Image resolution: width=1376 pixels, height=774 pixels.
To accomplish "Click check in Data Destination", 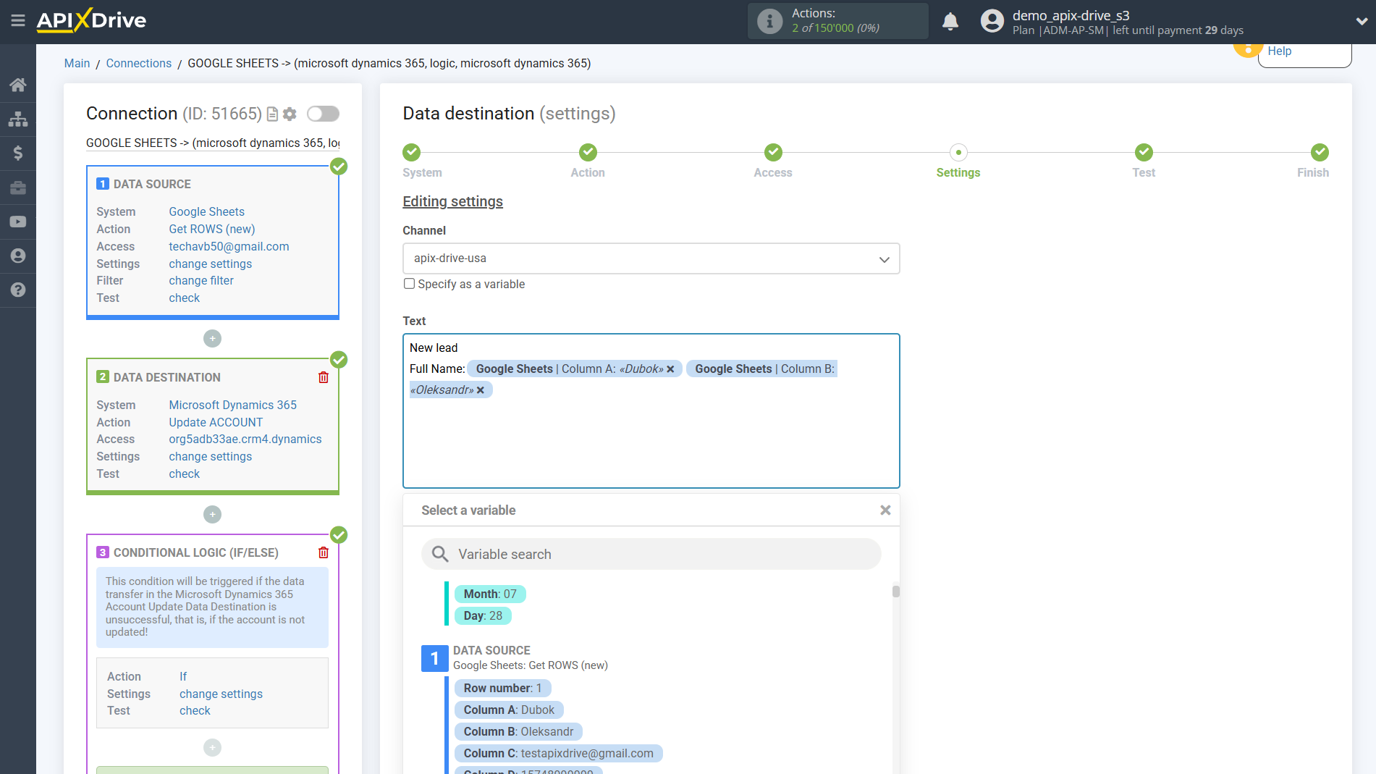I will [x=185, y=474].
